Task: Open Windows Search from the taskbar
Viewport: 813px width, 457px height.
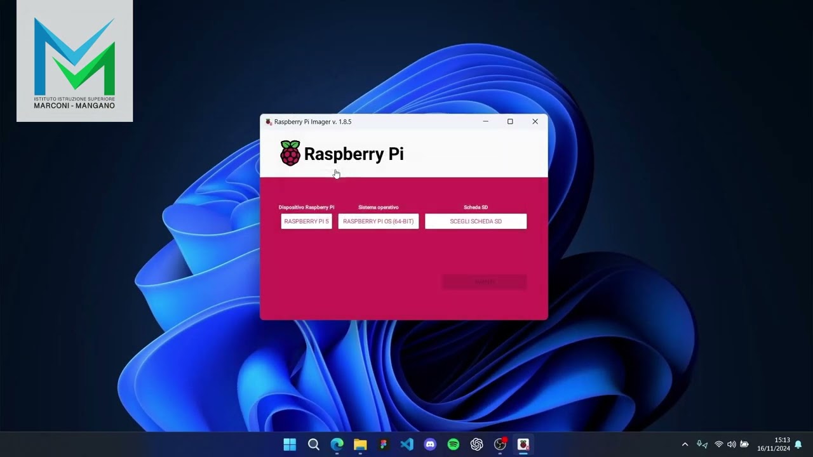Action: pos(313,444)
